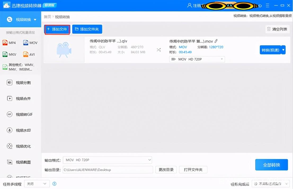Screen dimensions: 293x189
Task: Change output directory with 更改目录 button
Action: [166, 170]
